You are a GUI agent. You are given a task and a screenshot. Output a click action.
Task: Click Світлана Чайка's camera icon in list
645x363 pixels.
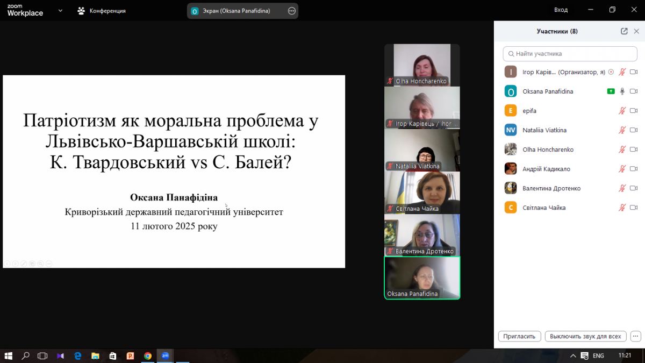coord(634,208)
